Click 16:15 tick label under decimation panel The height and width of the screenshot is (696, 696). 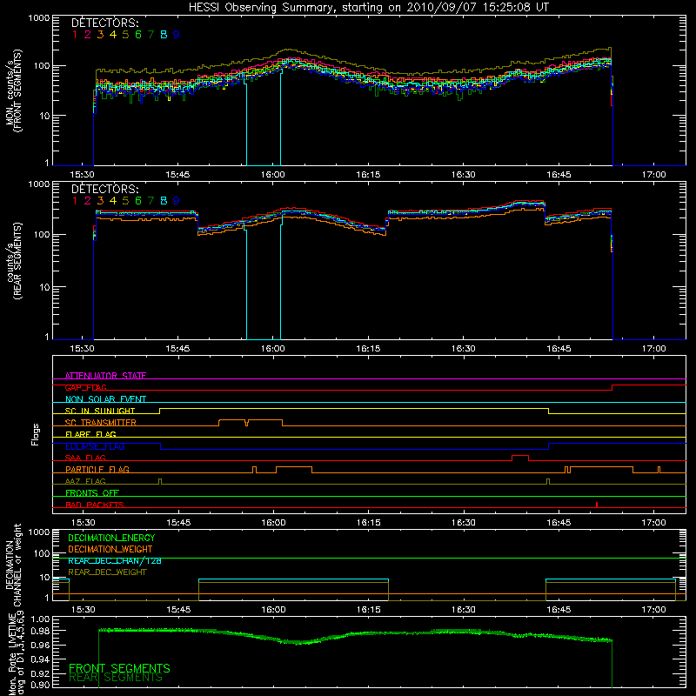(368, 610)
